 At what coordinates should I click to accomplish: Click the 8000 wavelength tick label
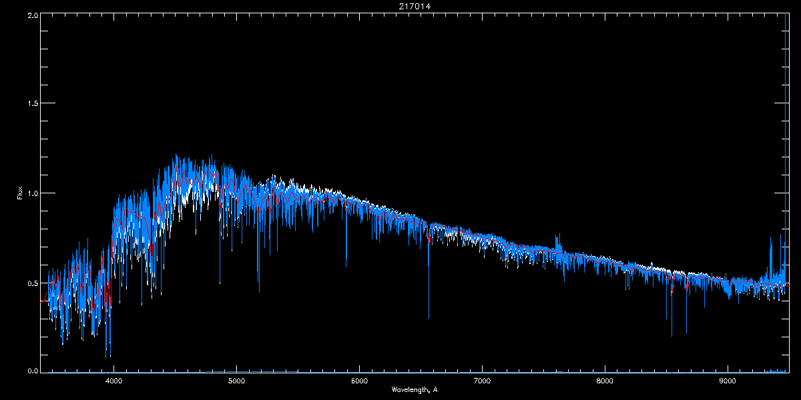(605, 381)
